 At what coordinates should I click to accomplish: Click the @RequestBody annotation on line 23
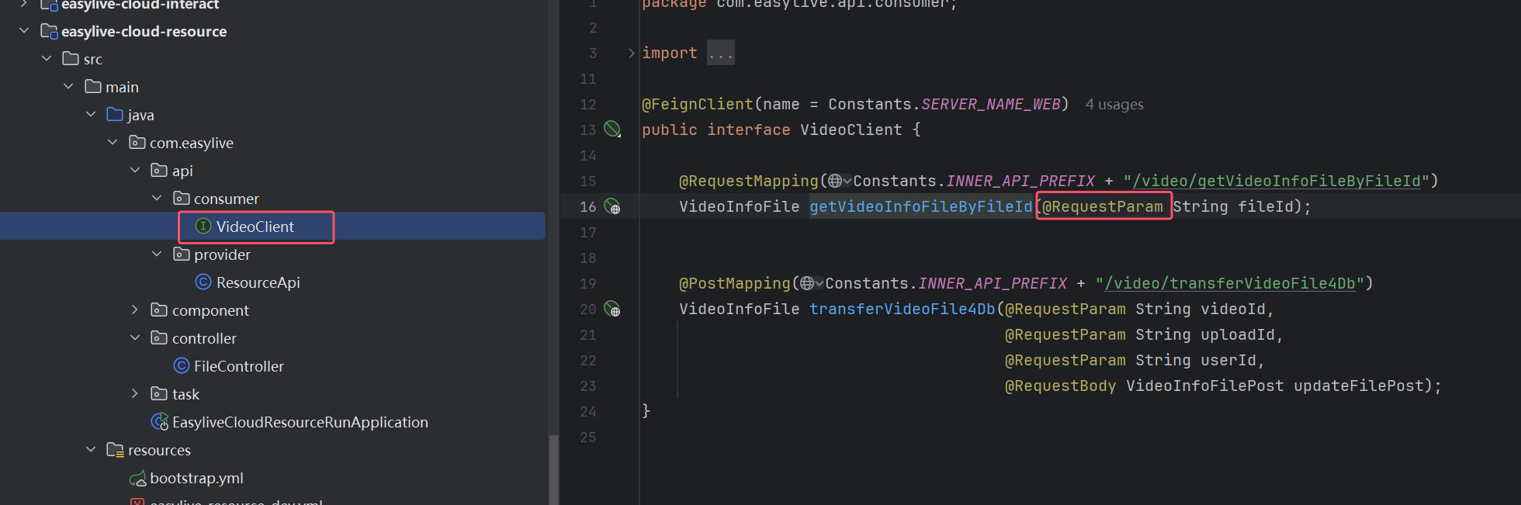coord(1061,386)
